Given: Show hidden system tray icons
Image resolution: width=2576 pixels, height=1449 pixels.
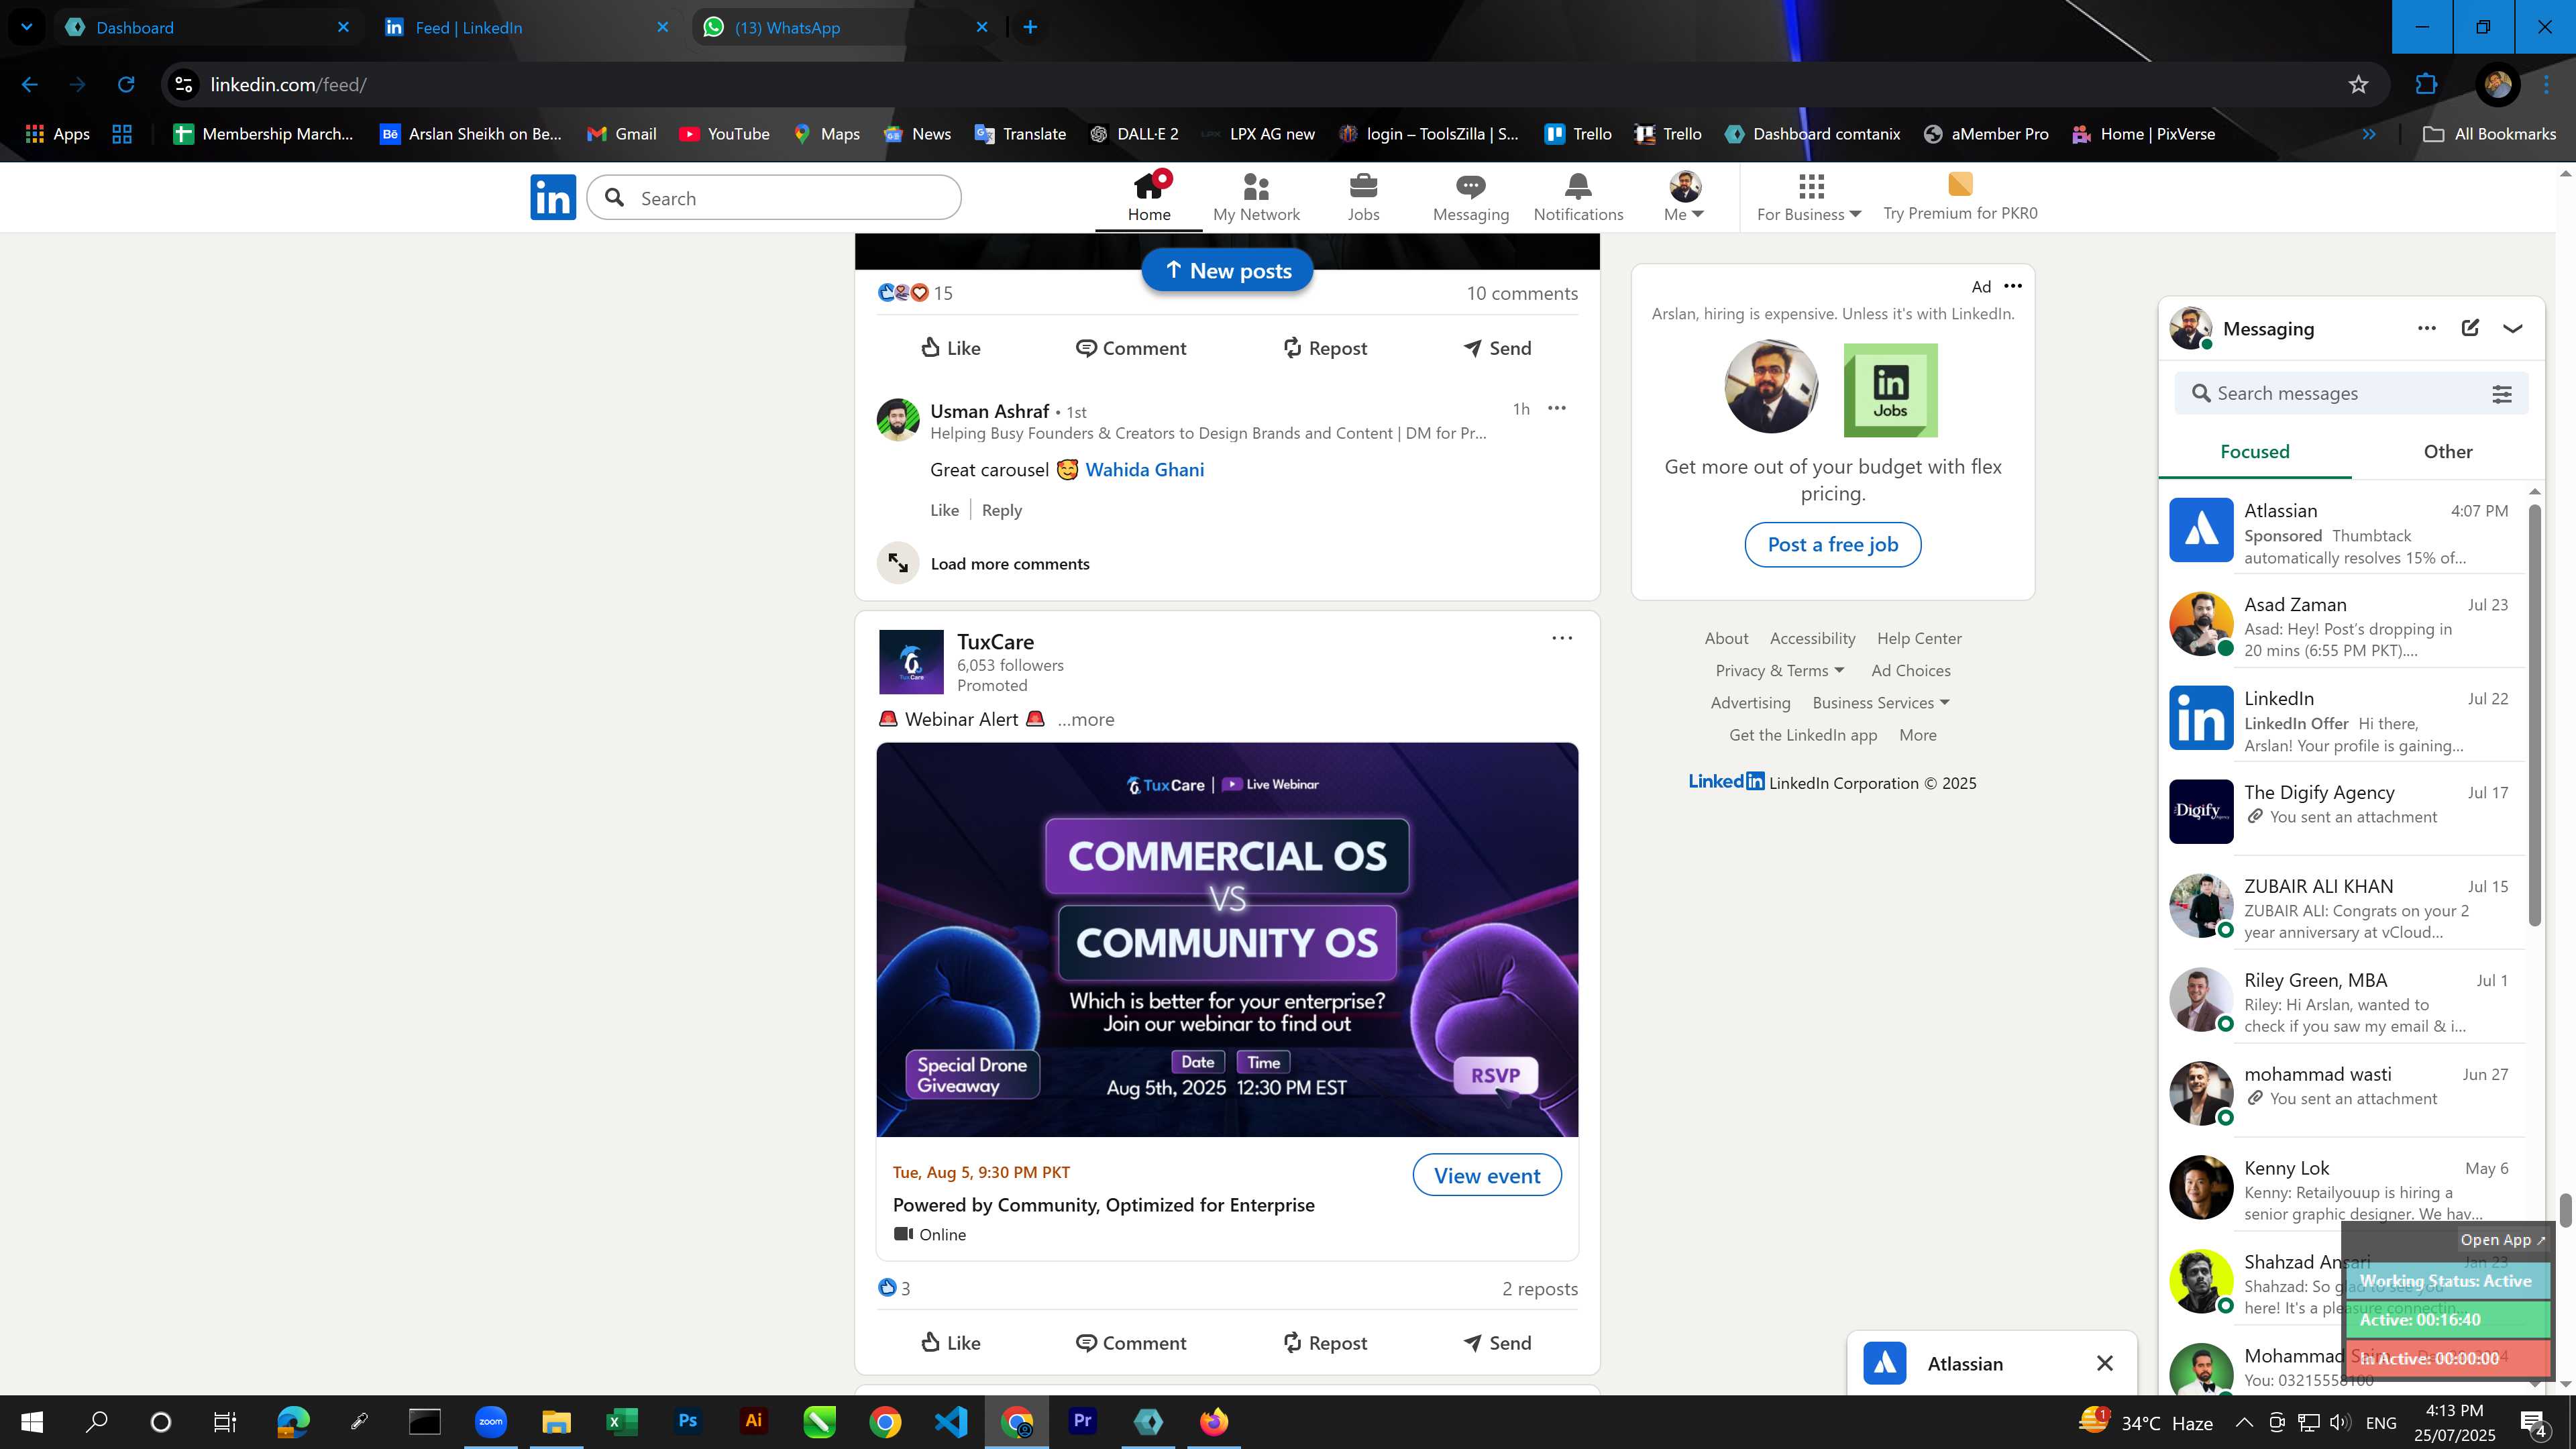Looking at the screenshot, I should pyautogui.click(x=2243, y=1422).
